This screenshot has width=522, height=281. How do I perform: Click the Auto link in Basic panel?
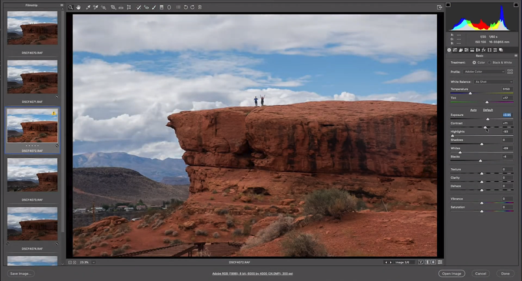tap(473, 110)
